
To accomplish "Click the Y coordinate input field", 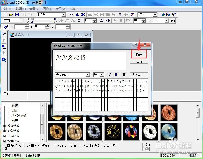I will point(40,27).
